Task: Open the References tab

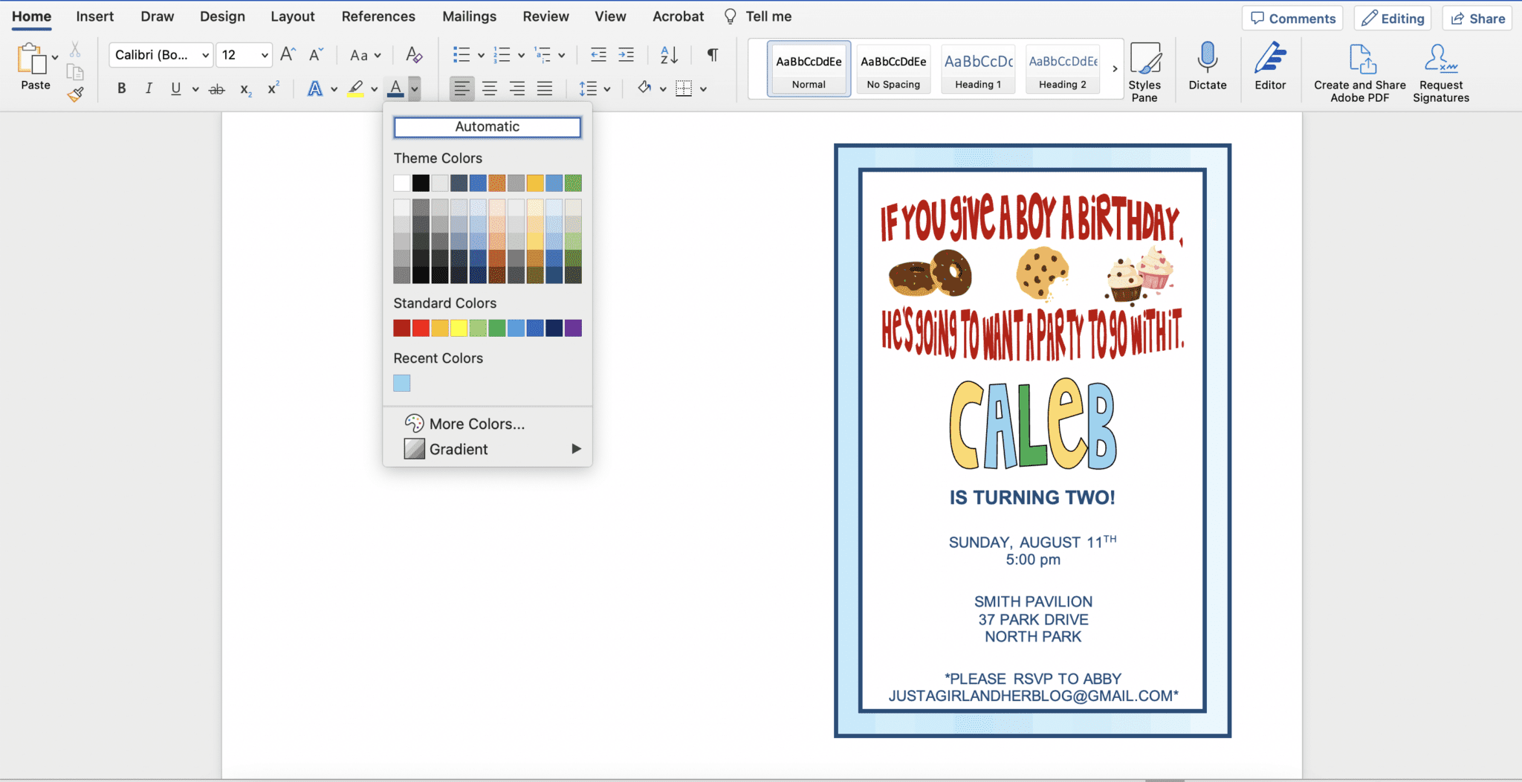Action: (378, 16)
